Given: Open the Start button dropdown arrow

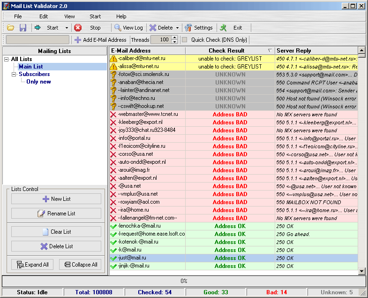Looking at the screenshot, I should coord(67,28).
